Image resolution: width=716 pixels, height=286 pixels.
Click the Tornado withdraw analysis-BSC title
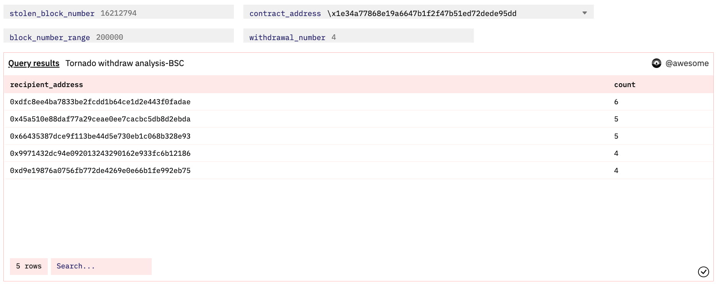point(125,63)
